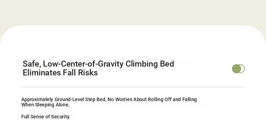Click the word 'Risks' in the heading
Viewport: 266px width, 130px height.
pyautogui.click(x=88, y=73)
